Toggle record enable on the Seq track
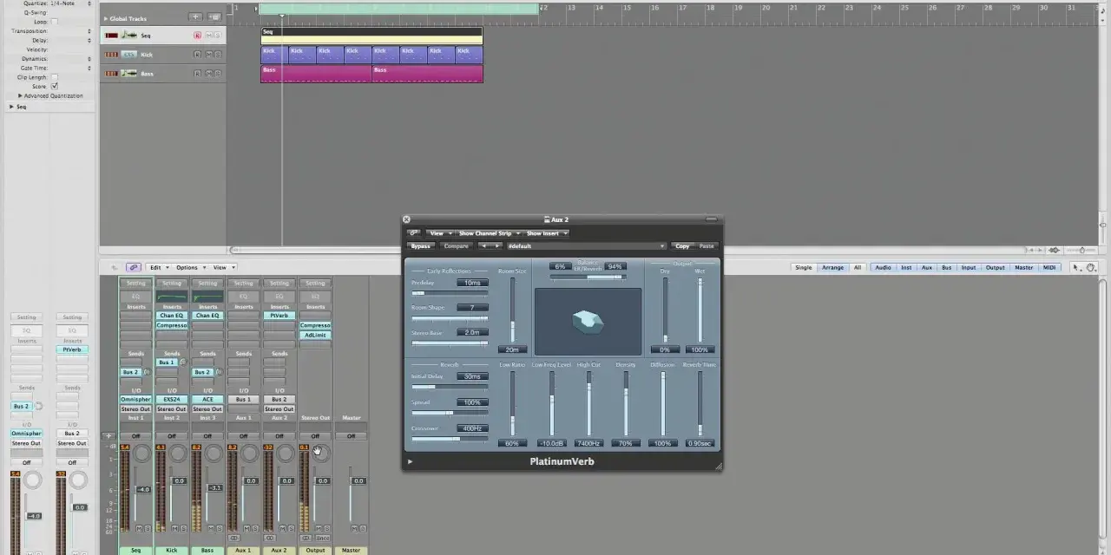This screenshot has height=555, width=1111. point(197,36)
